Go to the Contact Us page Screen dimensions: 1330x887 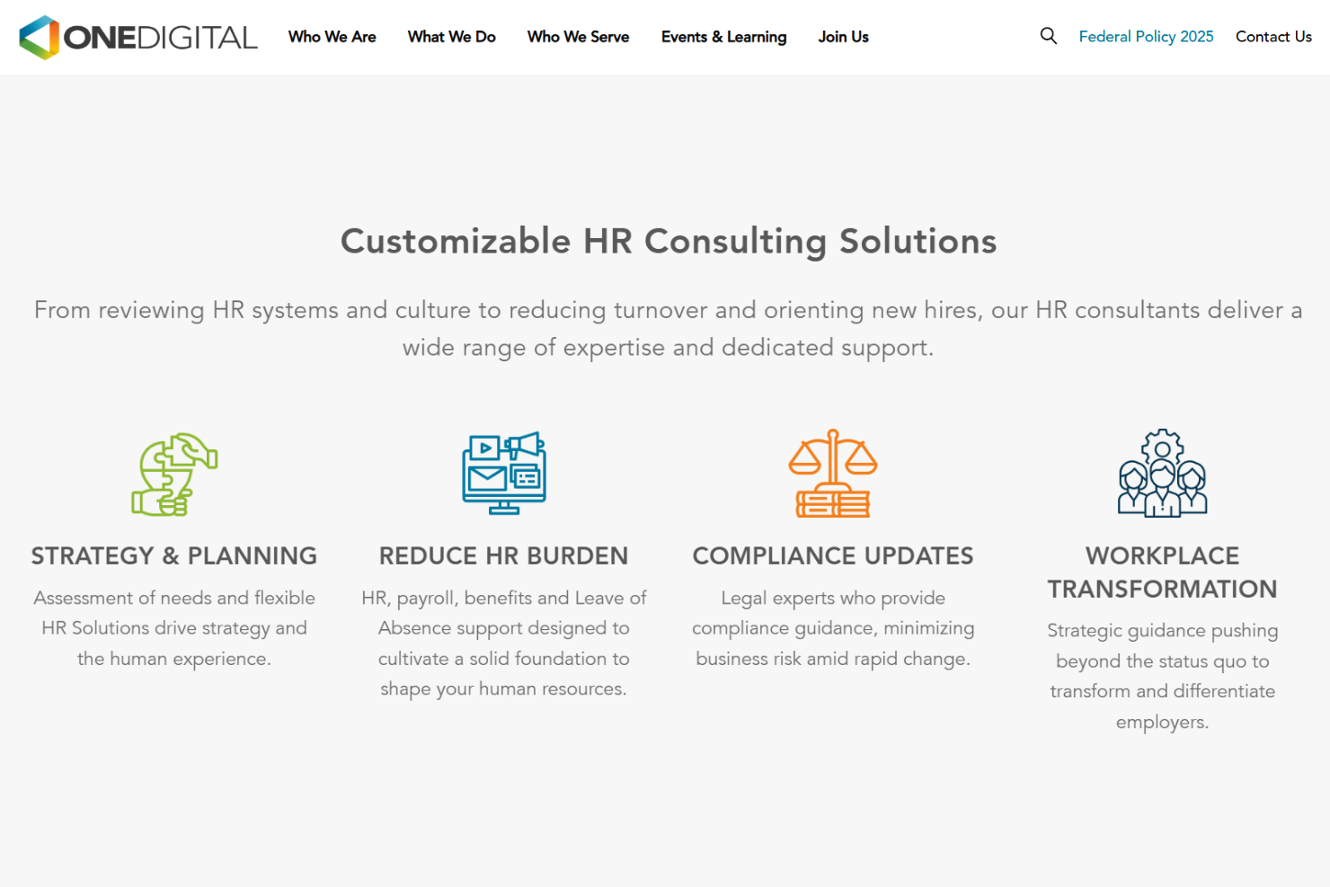point(1273,37)
